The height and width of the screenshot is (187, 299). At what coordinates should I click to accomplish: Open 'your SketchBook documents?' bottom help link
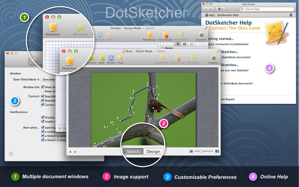[237, 83]
